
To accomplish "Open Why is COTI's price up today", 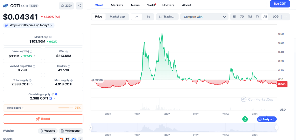I will pos(29,25).
